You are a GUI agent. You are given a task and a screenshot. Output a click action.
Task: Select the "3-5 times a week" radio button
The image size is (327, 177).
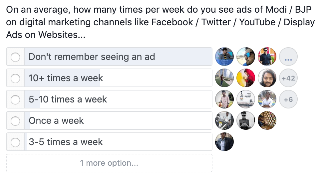(x=15, y=142)
